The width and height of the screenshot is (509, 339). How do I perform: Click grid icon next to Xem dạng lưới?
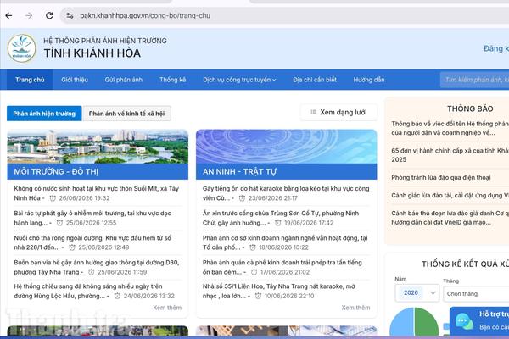tap(314, 112)
